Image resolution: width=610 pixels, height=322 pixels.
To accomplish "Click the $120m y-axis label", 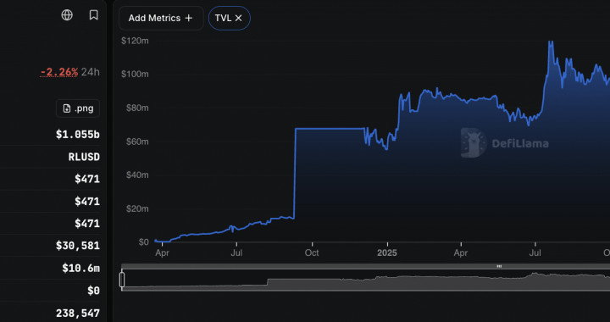I will point(135,41).
